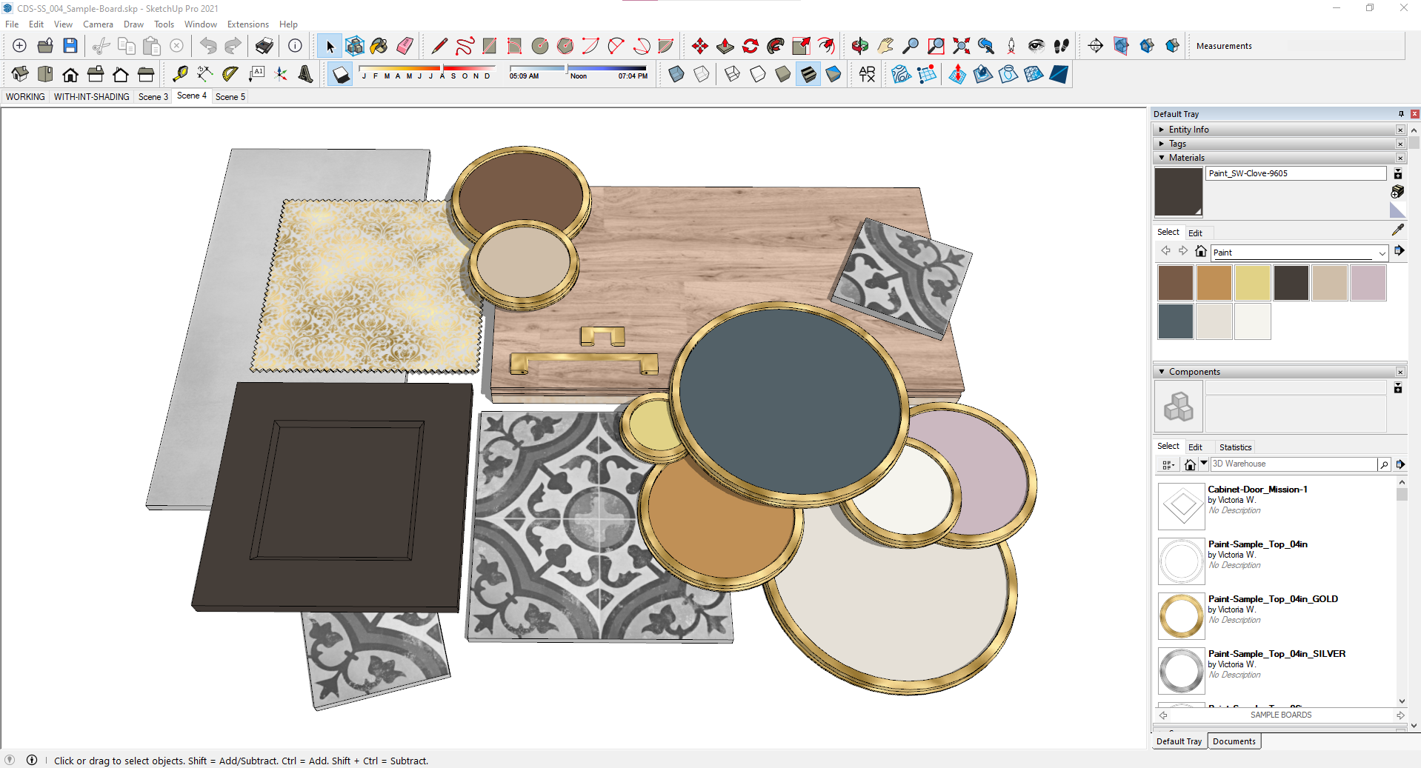The image size is (1421, 768).
Task: Select the Paint Bucket tool
Action: click(x=378, y=45)
